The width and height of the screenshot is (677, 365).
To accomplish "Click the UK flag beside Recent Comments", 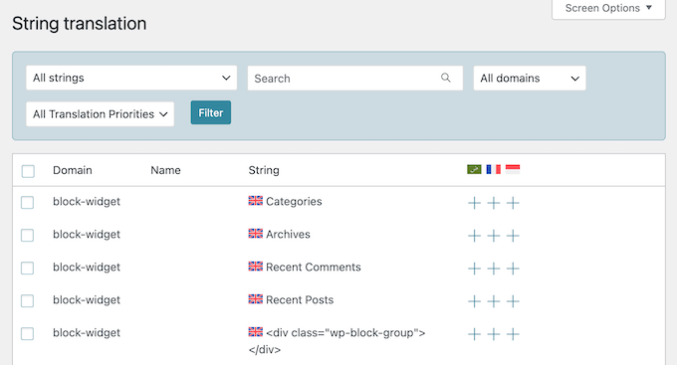I will click(x=256, y=267).
